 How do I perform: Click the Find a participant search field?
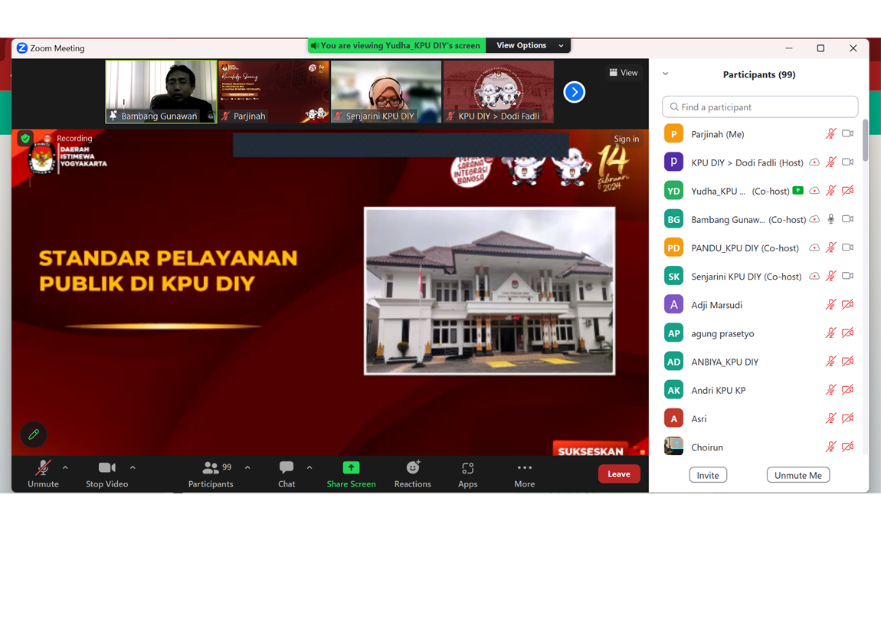tap(760, 107)
